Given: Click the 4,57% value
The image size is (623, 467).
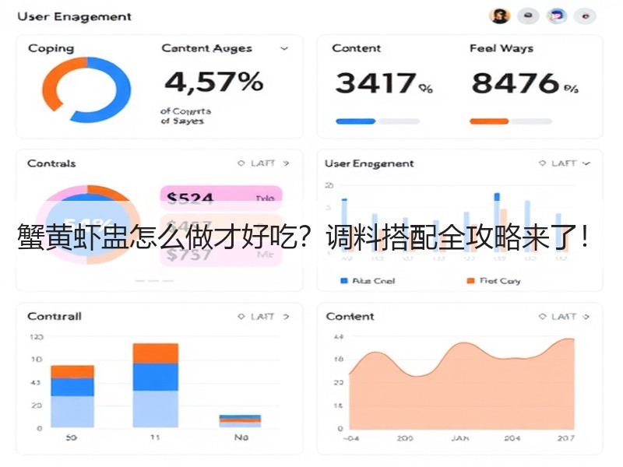Looking at the screenshot, I should click(x=213, y=82).
